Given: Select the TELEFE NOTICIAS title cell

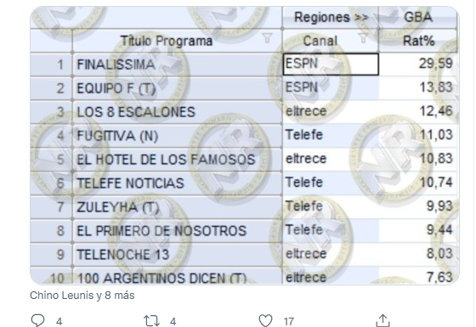Looking at the screenshot, I should [178, 183].
